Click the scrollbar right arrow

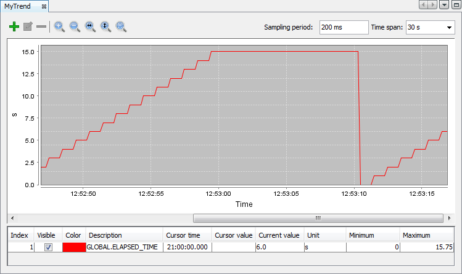click(449, 218)
